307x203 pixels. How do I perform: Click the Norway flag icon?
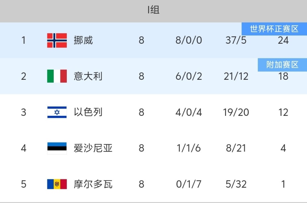(x=57, y=41)
